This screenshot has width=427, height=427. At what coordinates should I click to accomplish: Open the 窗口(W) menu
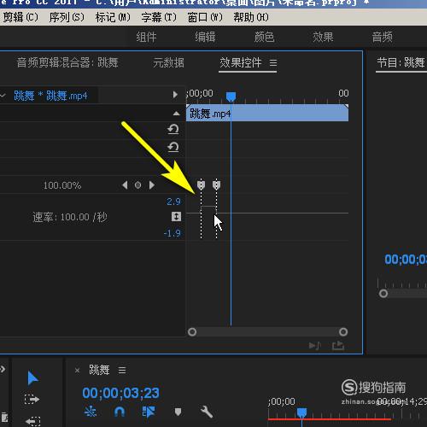(x=205, y=17)
